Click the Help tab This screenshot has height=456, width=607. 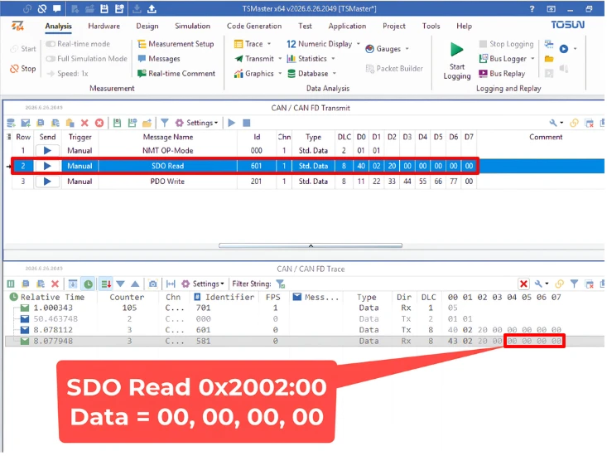pyautogui.click(x=464, y=26)
